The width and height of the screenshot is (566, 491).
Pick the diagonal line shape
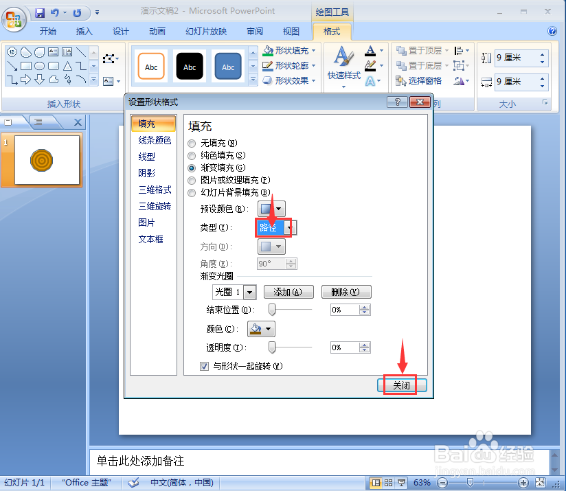pos(81,52)
